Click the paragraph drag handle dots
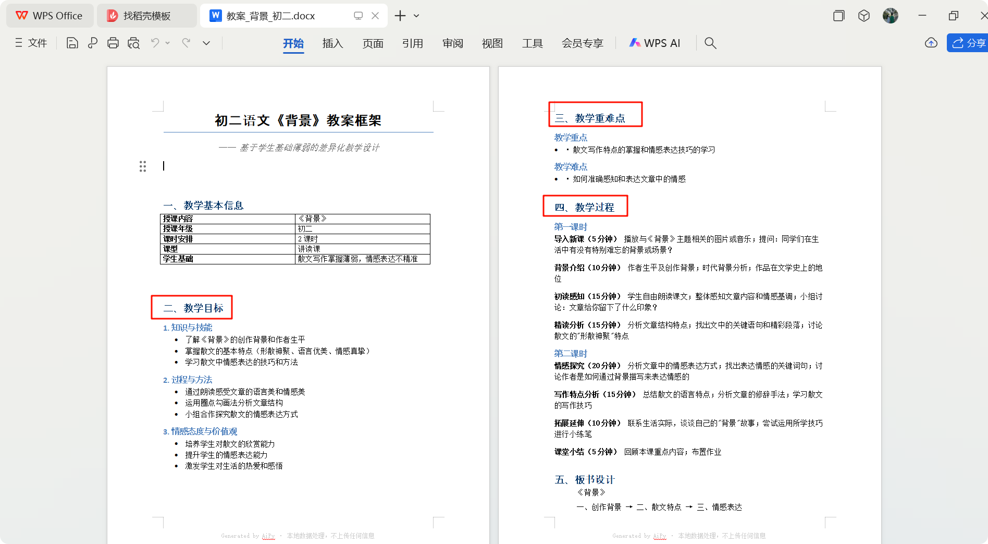This screenshot has width=988, height=544. (143, 166)
